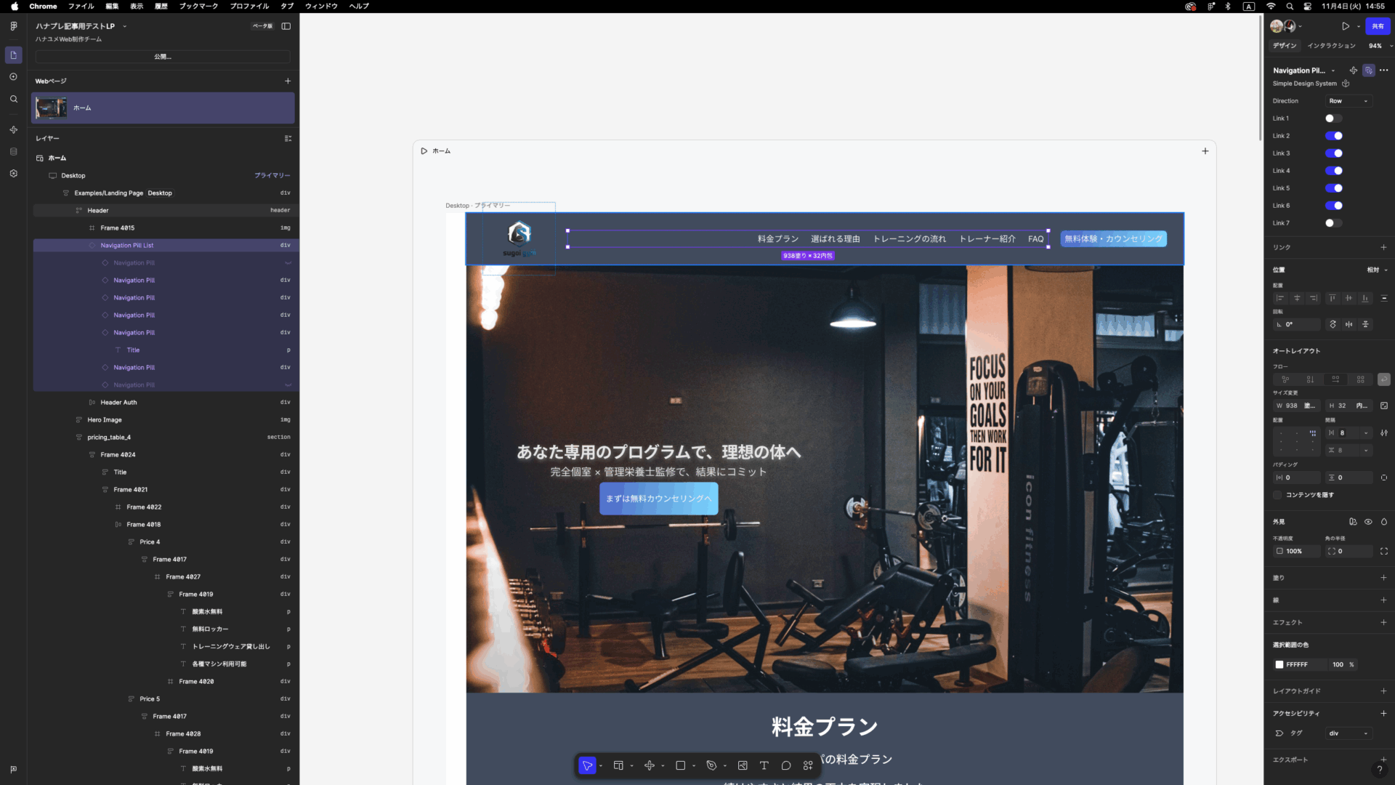Turn on the Link 7 toggle
1395x785 pixels.
coord(1333,223)
